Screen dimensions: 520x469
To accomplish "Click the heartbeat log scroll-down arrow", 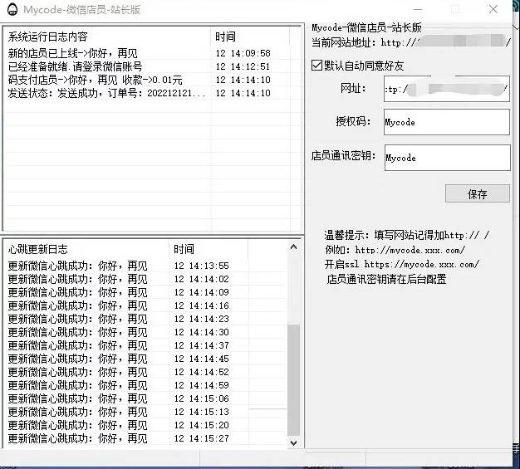I will coord(293,443).
